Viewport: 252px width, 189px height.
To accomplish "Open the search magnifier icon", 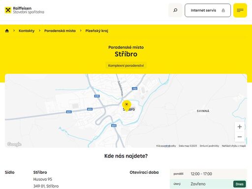I will 175,10.
